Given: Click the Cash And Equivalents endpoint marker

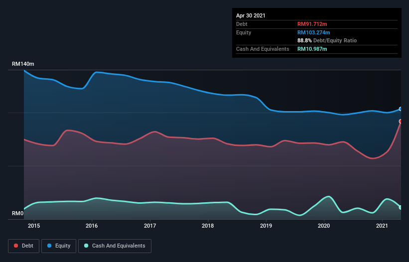Looking at the screenshot, I should pyautogui.click(x=401, y=208).
